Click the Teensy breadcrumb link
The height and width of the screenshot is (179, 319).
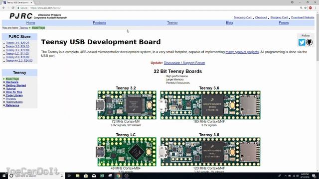24,28
